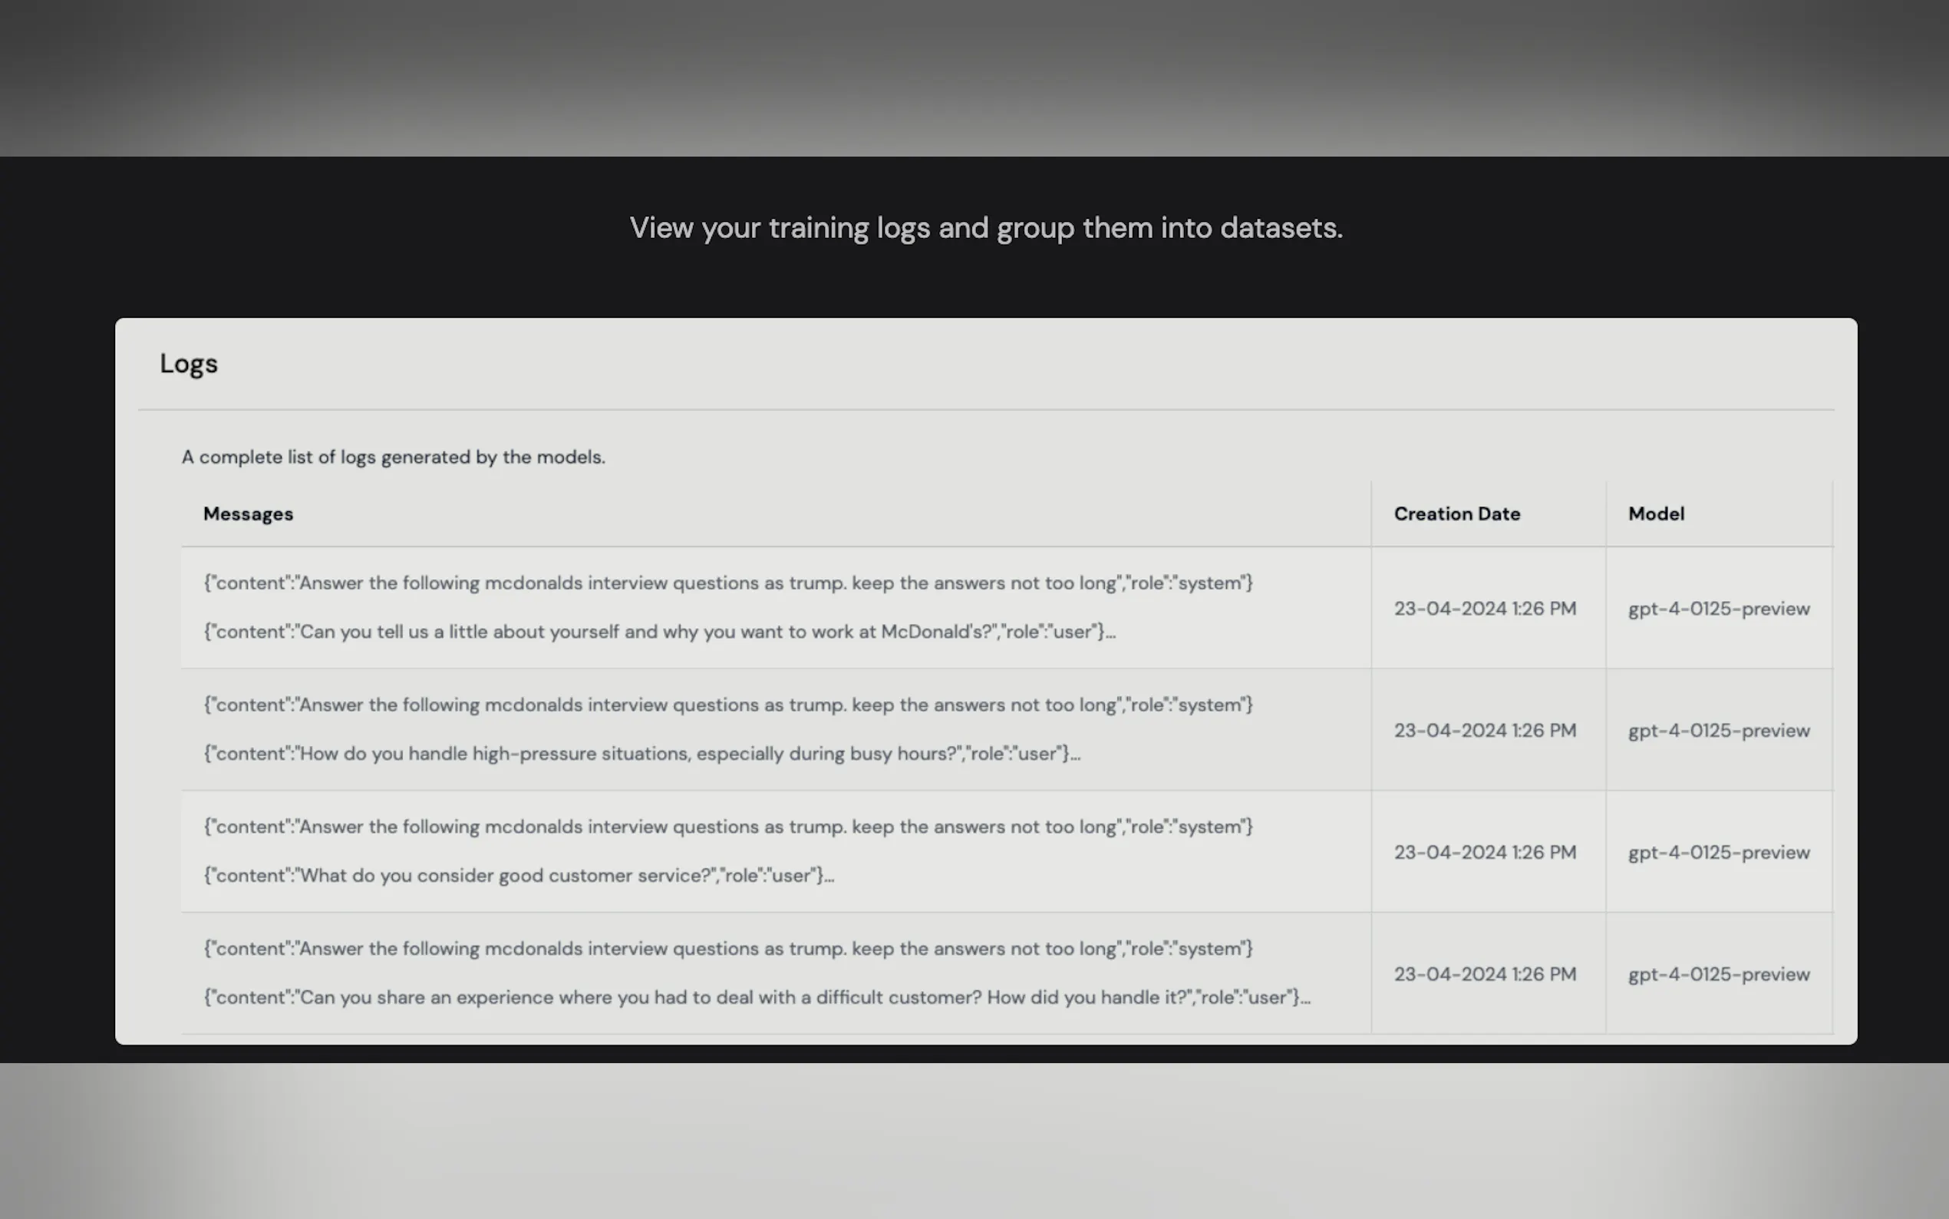Click gpt-4-0125-preview model in the third row

pyautogui.click(x=1718, y=852)
